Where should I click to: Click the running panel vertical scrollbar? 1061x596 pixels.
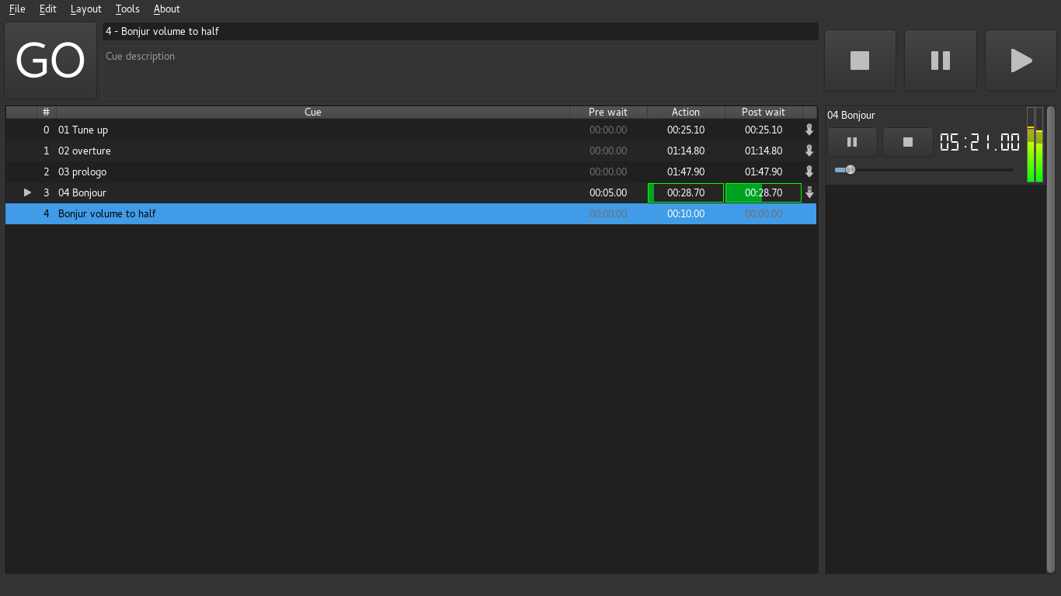[x=1050, y=310]
